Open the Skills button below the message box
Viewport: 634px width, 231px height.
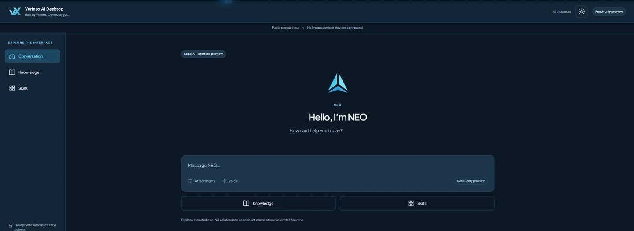point(417,203)
